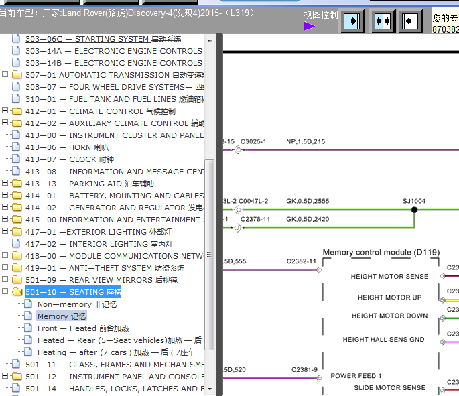
Task: Collapse the 501-10 Seating tree node
Action: [x=5, y=292]
